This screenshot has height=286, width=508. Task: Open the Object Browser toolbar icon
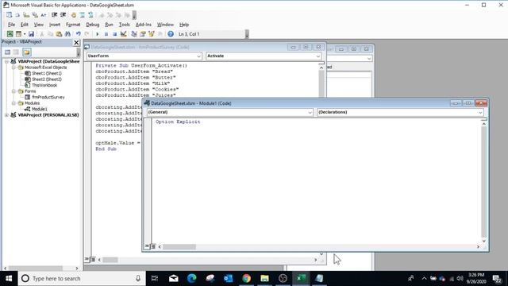tap(152, 33)
